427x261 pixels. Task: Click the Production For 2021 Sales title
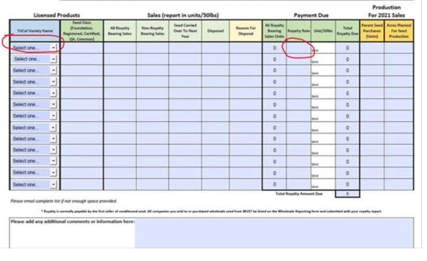tap(387, 11)
